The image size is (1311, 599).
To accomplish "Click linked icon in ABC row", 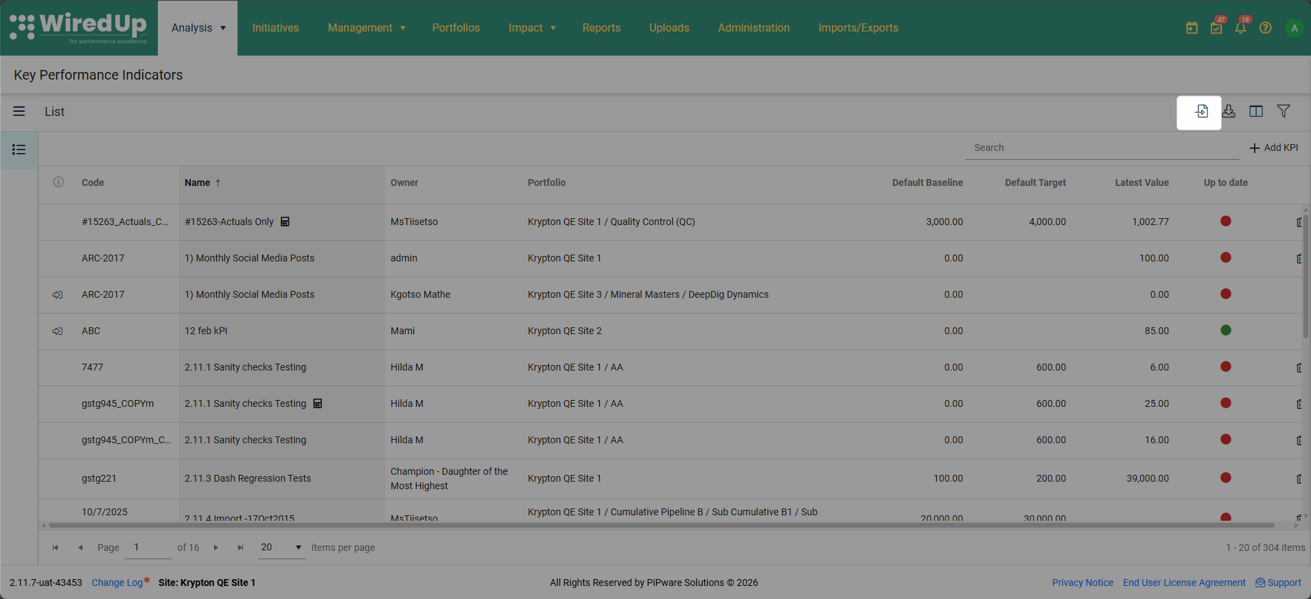I will 58,331.
